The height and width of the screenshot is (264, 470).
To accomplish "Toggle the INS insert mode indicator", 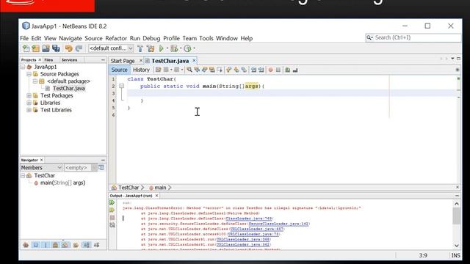I will point(455,255).
